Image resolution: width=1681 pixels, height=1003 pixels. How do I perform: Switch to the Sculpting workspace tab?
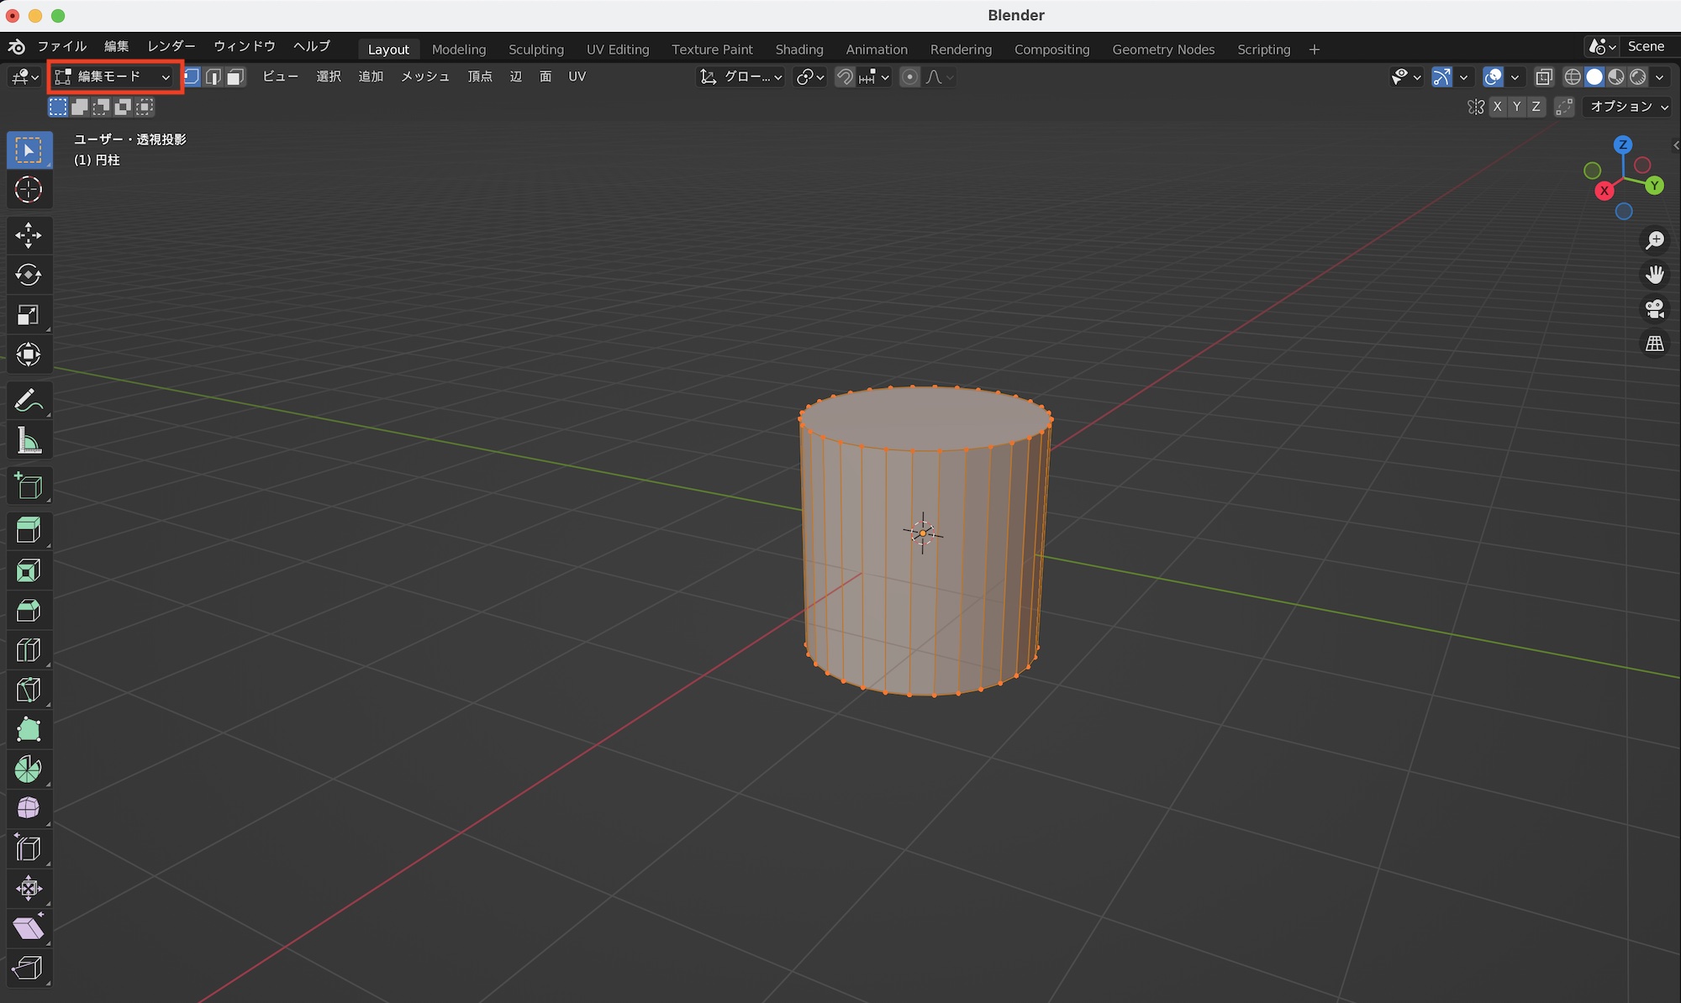point(535,50)
